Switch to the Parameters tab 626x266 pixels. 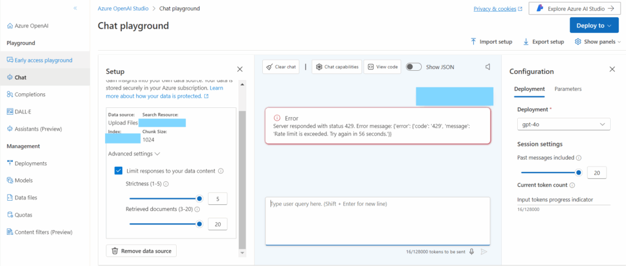(568, 89)
